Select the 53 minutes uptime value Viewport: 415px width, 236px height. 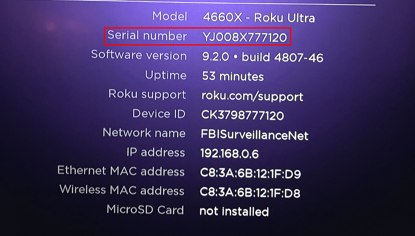[x=233, y=76]
